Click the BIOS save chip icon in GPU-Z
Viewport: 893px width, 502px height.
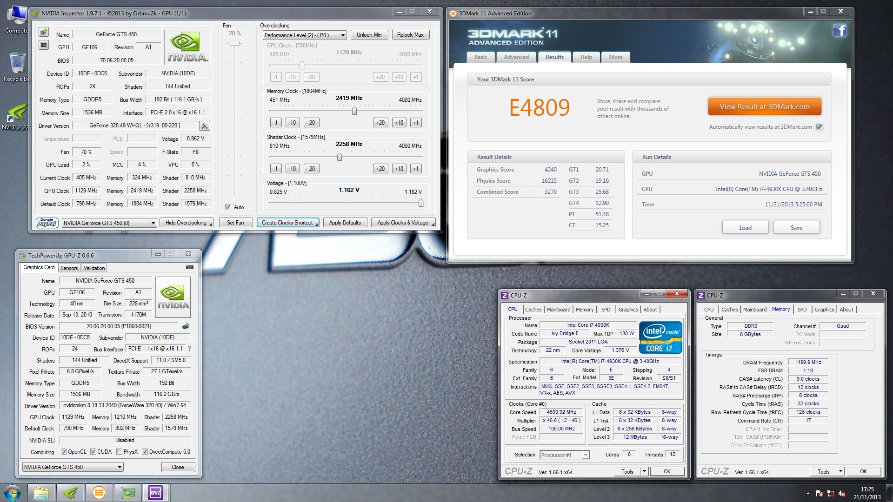pyautogui.click(x=186, y=326)
